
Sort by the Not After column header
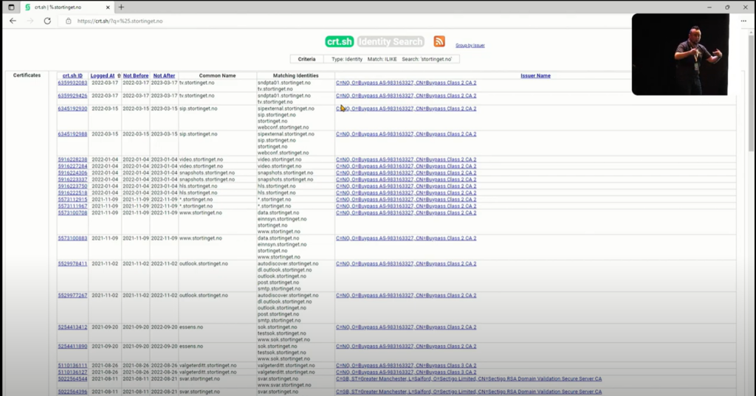pyautogui.click(x=164, y=76)
